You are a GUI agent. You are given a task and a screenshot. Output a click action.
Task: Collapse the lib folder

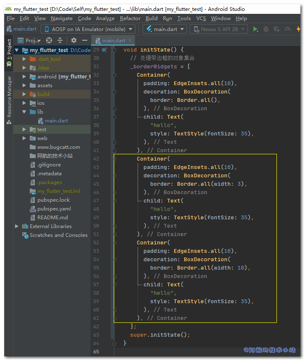tap(24, 112)
